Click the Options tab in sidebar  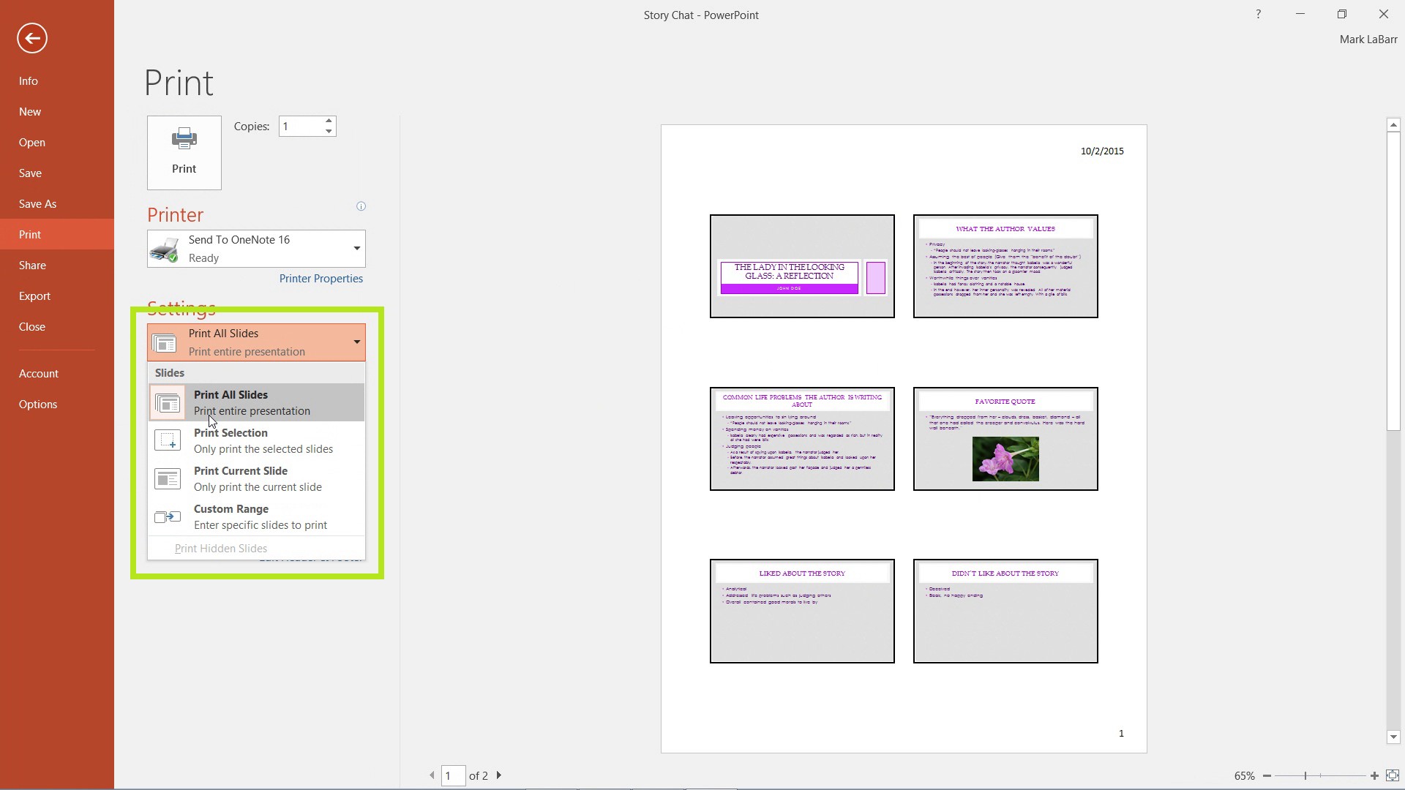pyautogui.click(x=39, y=405)
